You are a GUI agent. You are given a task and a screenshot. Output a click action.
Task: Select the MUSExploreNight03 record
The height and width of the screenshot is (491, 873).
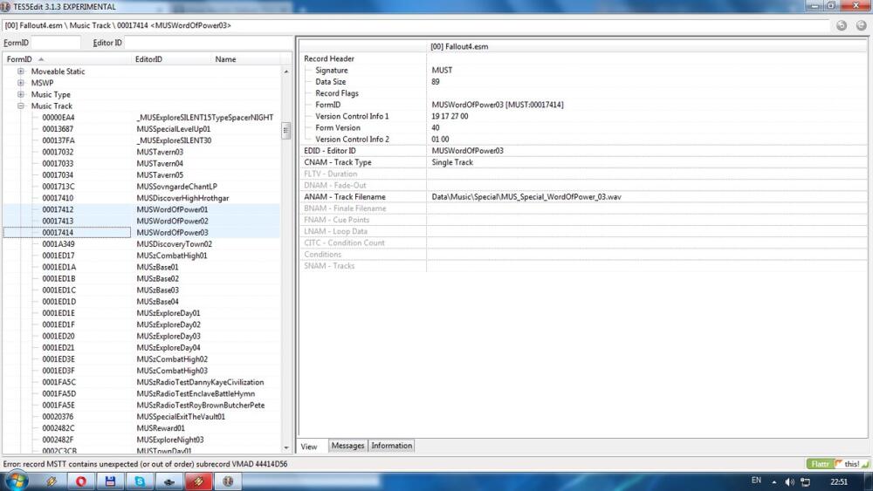click(x=170, y=440)
